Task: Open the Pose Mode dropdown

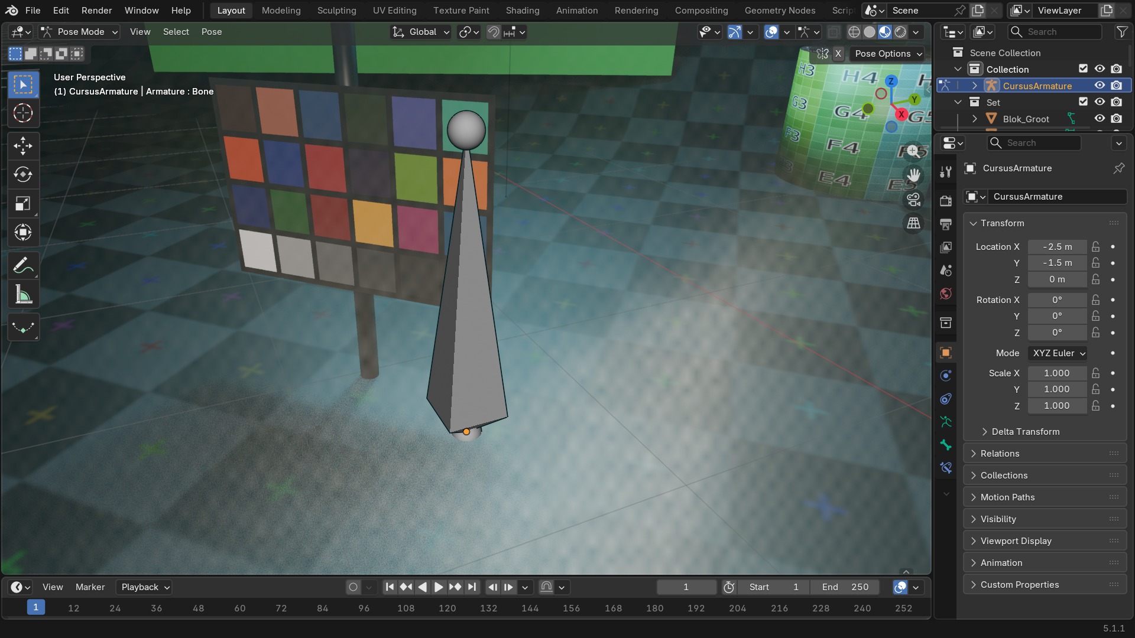Action: (80, 32)
